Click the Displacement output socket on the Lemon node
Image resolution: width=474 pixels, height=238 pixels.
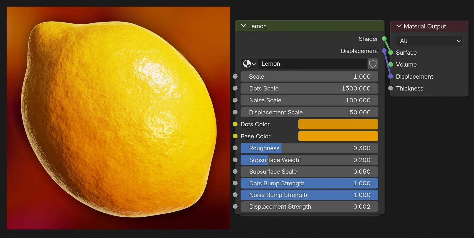(x=384, y=51)
